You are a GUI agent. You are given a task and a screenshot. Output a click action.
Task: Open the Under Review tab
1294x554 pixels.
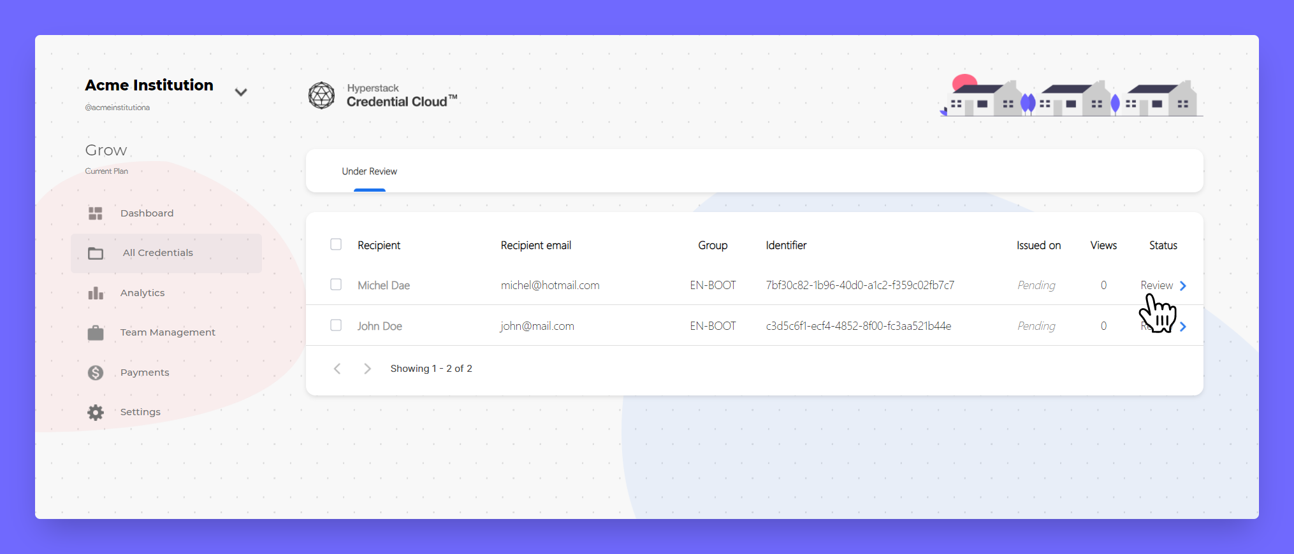[x=369, y=171]
